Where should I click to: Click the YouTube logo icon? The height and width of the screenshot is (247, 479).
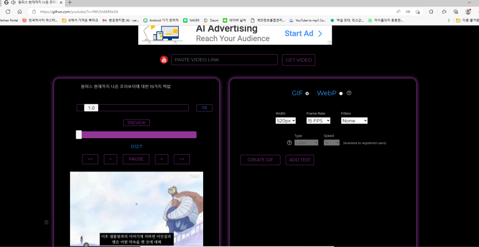[164, 60]
